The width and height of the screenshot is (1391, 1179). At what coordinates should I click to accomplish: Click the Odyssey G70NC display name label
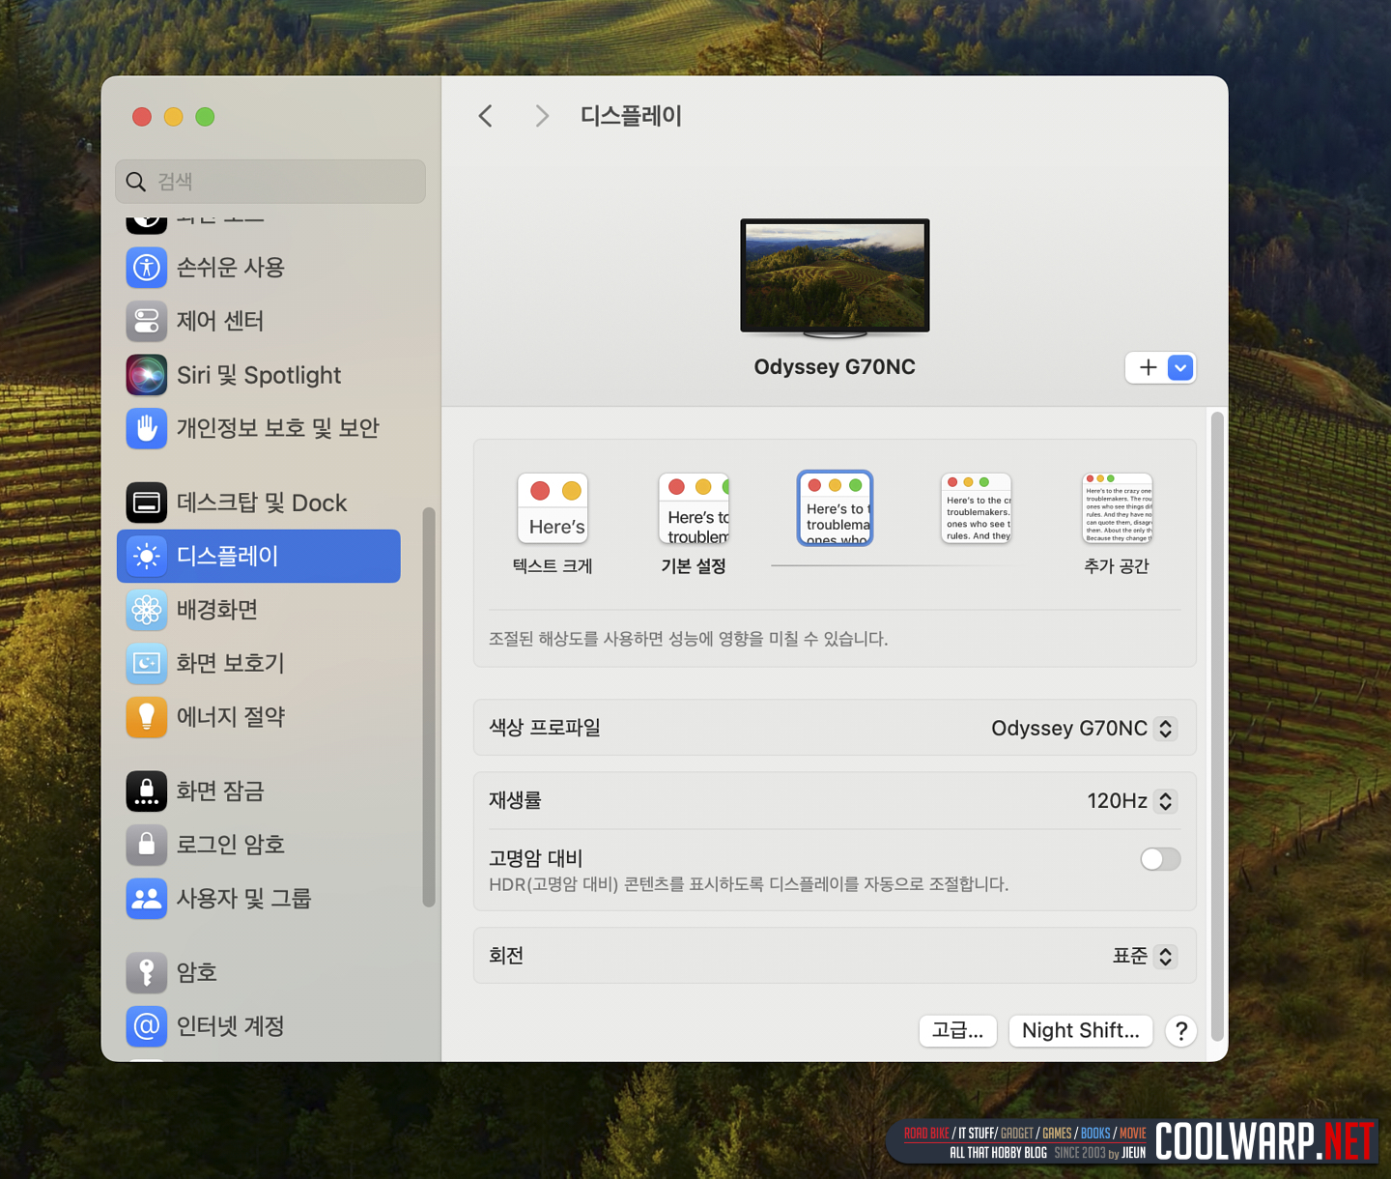tap(835, 367)
